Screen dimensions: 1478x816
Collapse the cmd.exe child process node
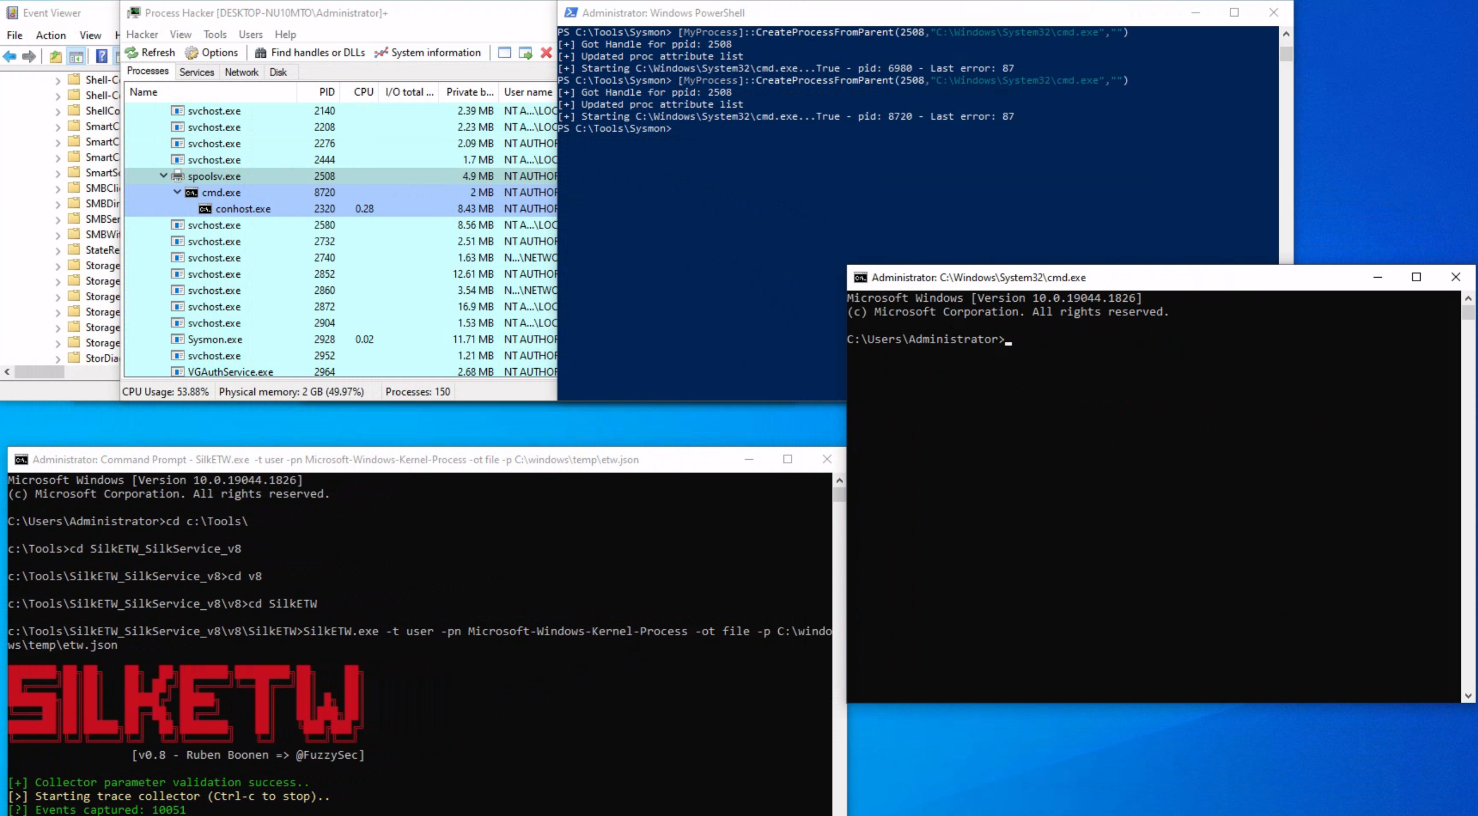click(178, 192)
